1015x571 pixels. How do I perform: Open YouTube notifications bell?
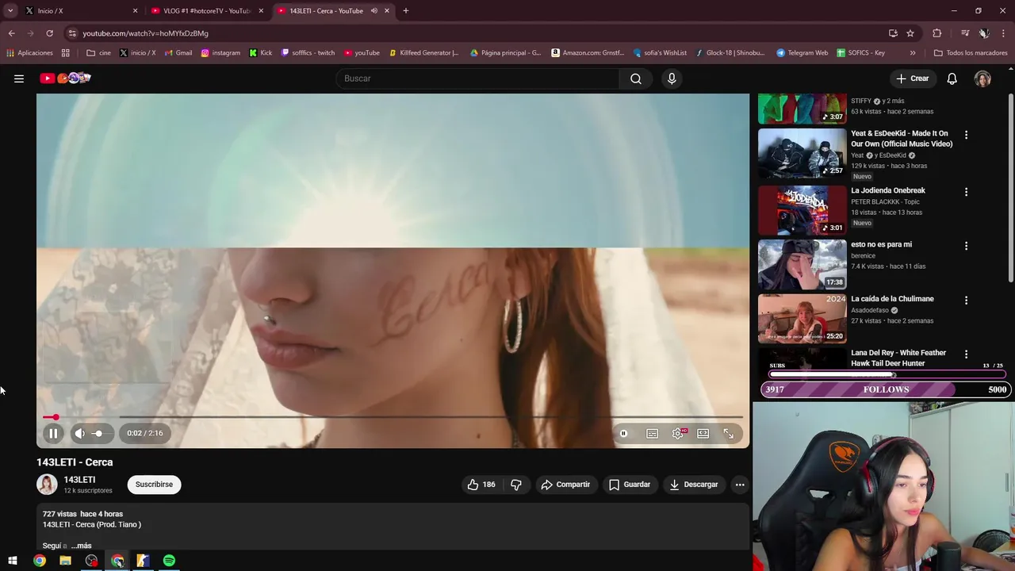coord(952,79)
